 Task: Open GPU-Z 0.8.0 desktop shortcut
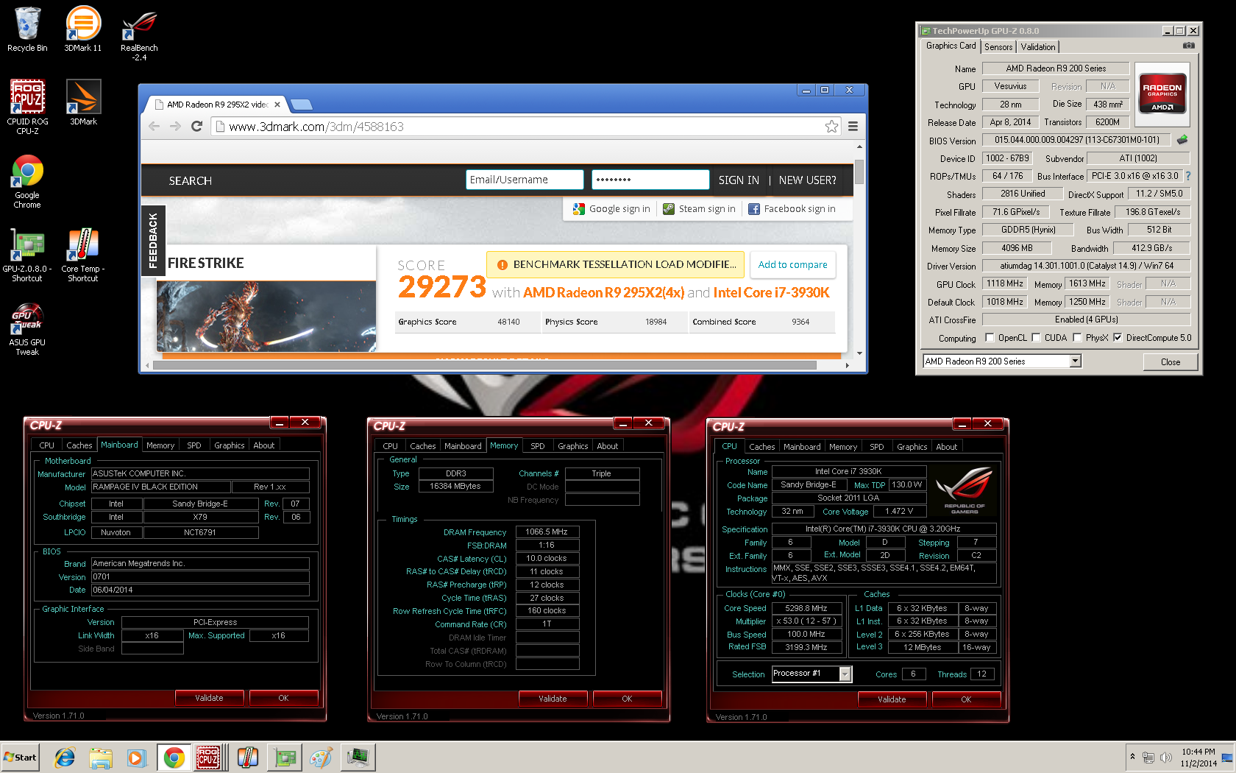[27, 254]
